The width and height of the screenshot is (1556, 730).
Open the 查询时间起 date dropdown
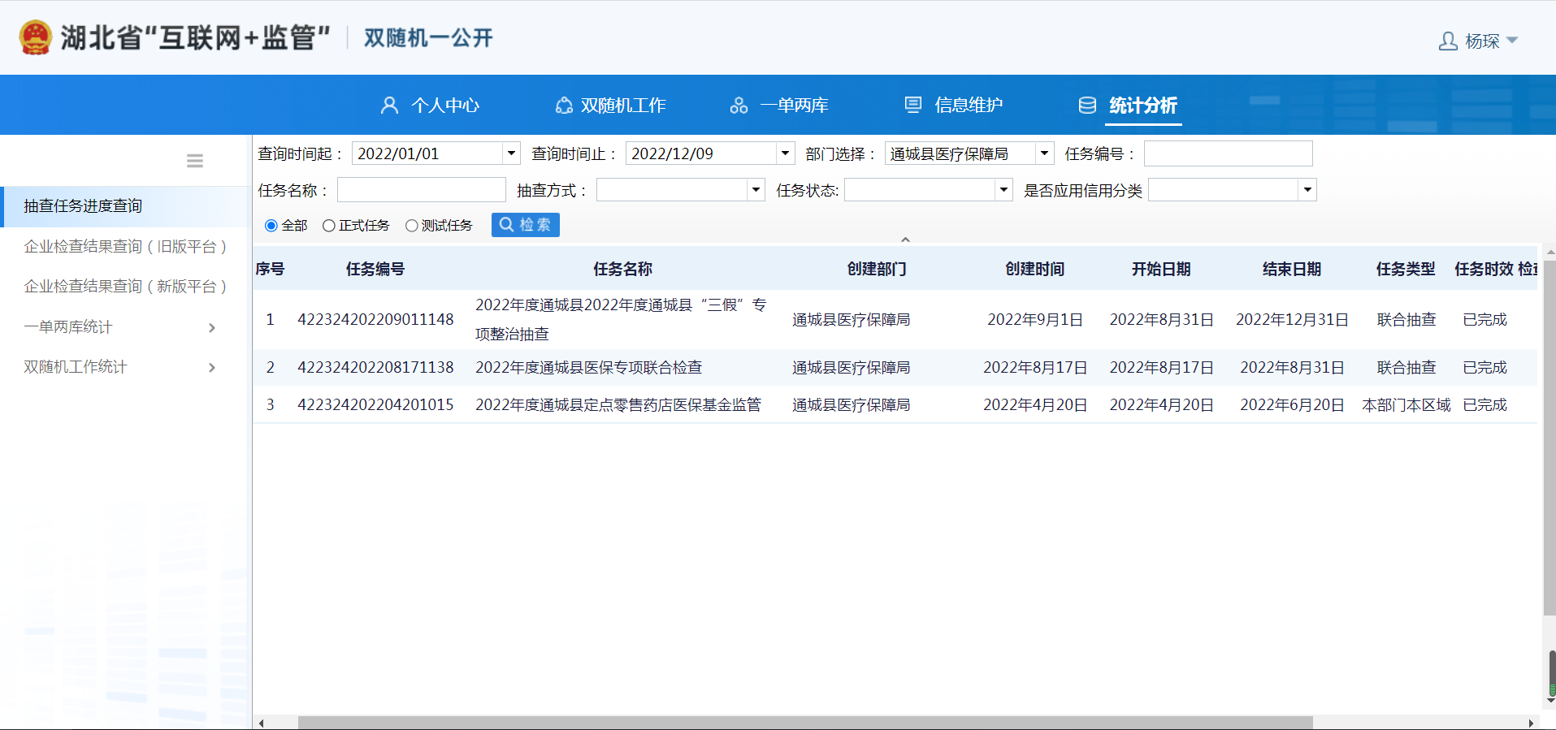pos(511,153)
